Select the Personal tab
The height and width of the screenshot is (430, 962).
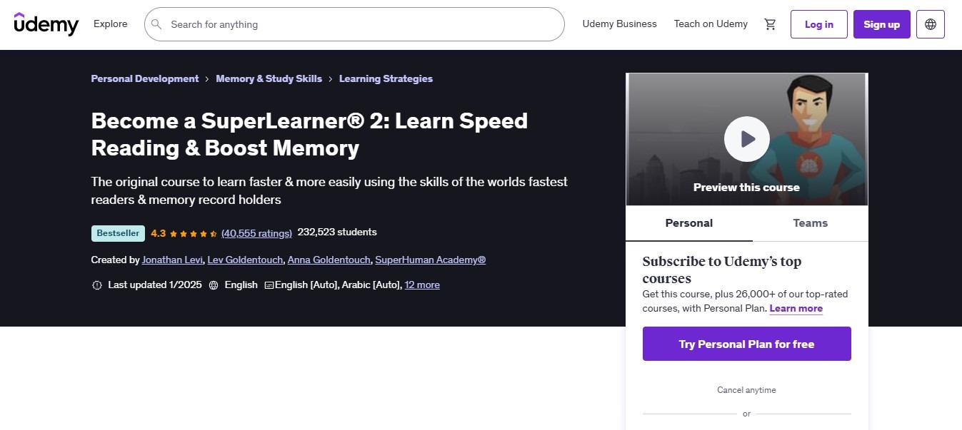tap(688, 223)
